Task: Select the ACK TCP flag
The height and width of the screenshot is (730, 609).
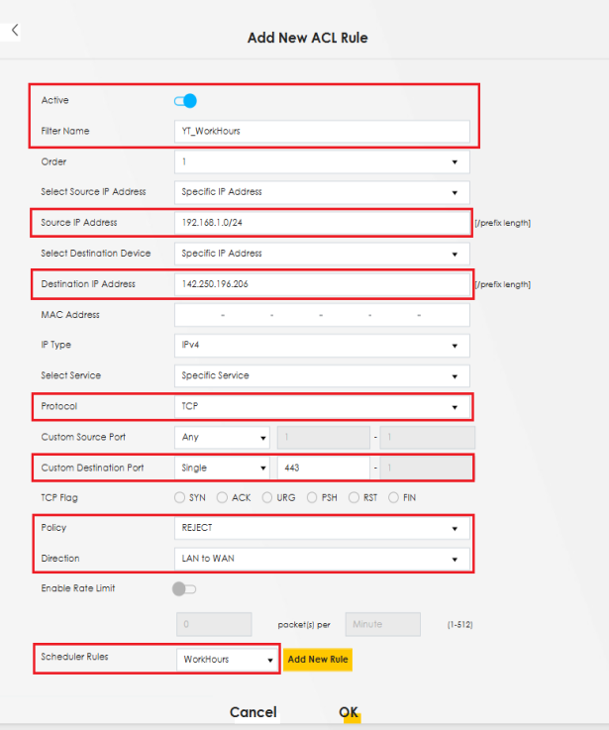Action: pyautogui.click(x=223, y=497)
